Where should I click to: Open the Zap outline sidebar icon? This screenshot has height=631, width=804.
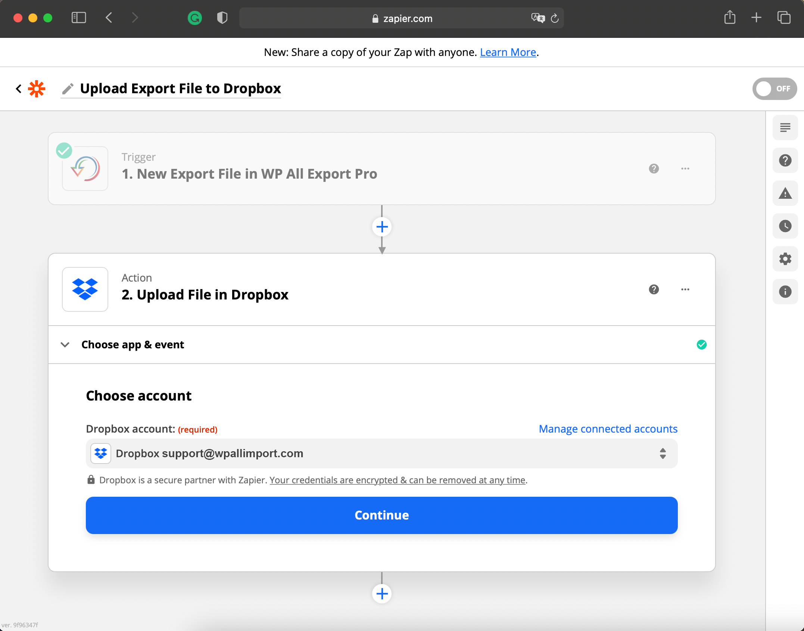pos(785,128)
